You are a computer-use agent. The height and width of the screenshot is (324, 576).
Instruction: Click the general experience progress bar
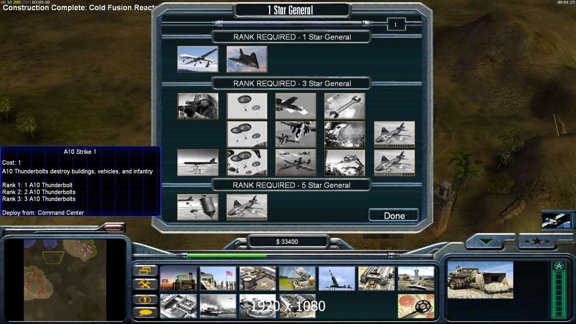click(293, 23)
